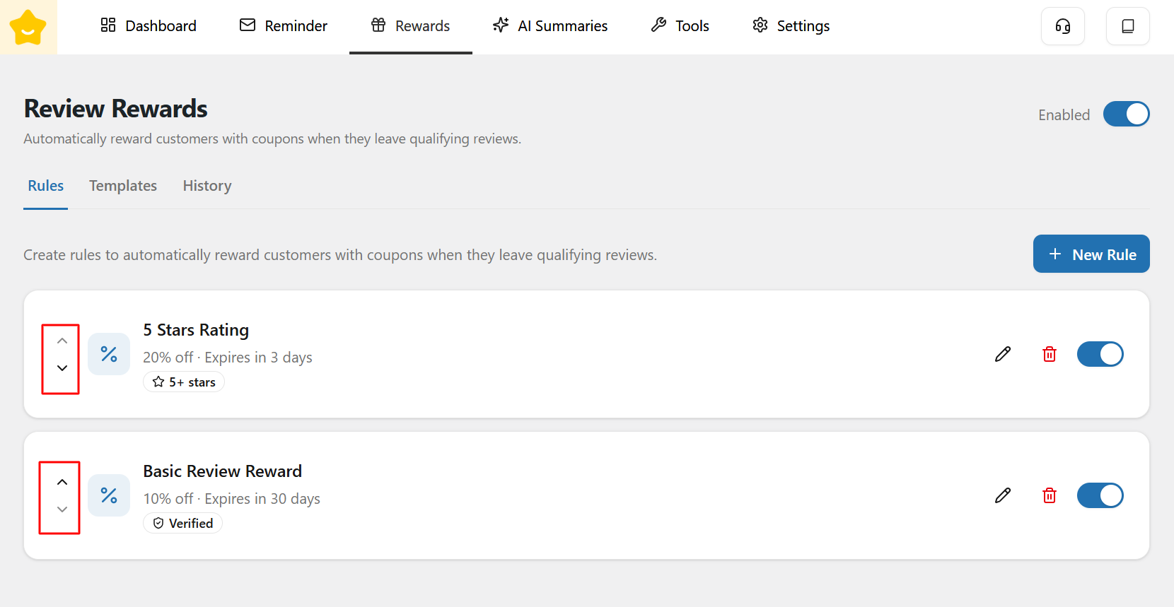Screen dimensions: 1174x607
Task: Edit the Basic Review Reward rule
Action: 1002,495
